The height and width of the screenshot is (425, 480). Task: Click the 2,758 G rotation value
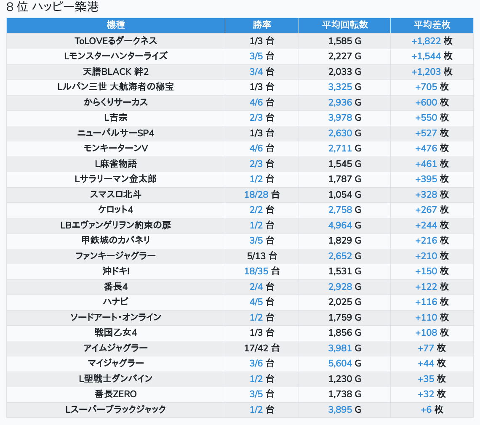(x=345, y=210)
